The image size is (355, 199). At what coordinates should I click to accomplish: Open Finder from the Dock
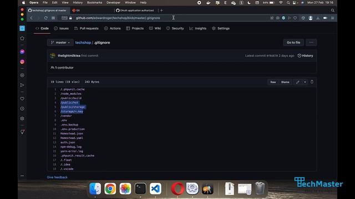pos(95,188)
